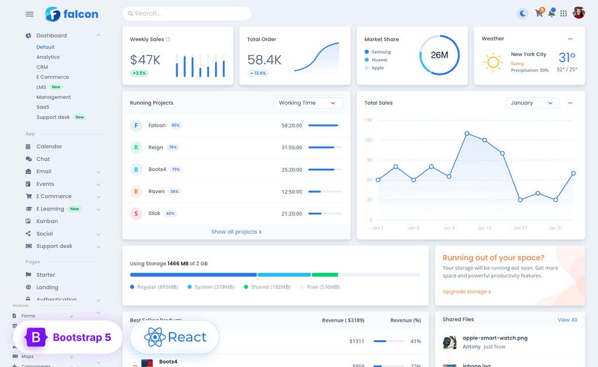Image resolution: width=598 pixels, height=367 pixels.
Task: Toggle dark mode with moon icon
Action: tap(523, 13)
